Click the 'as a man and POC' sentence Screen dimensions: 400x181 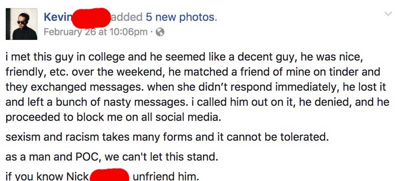(x=111, y=157)
